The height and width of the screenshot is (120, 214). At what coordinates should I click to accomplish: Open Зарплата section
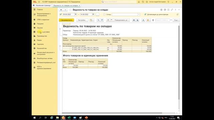(40, 44)
